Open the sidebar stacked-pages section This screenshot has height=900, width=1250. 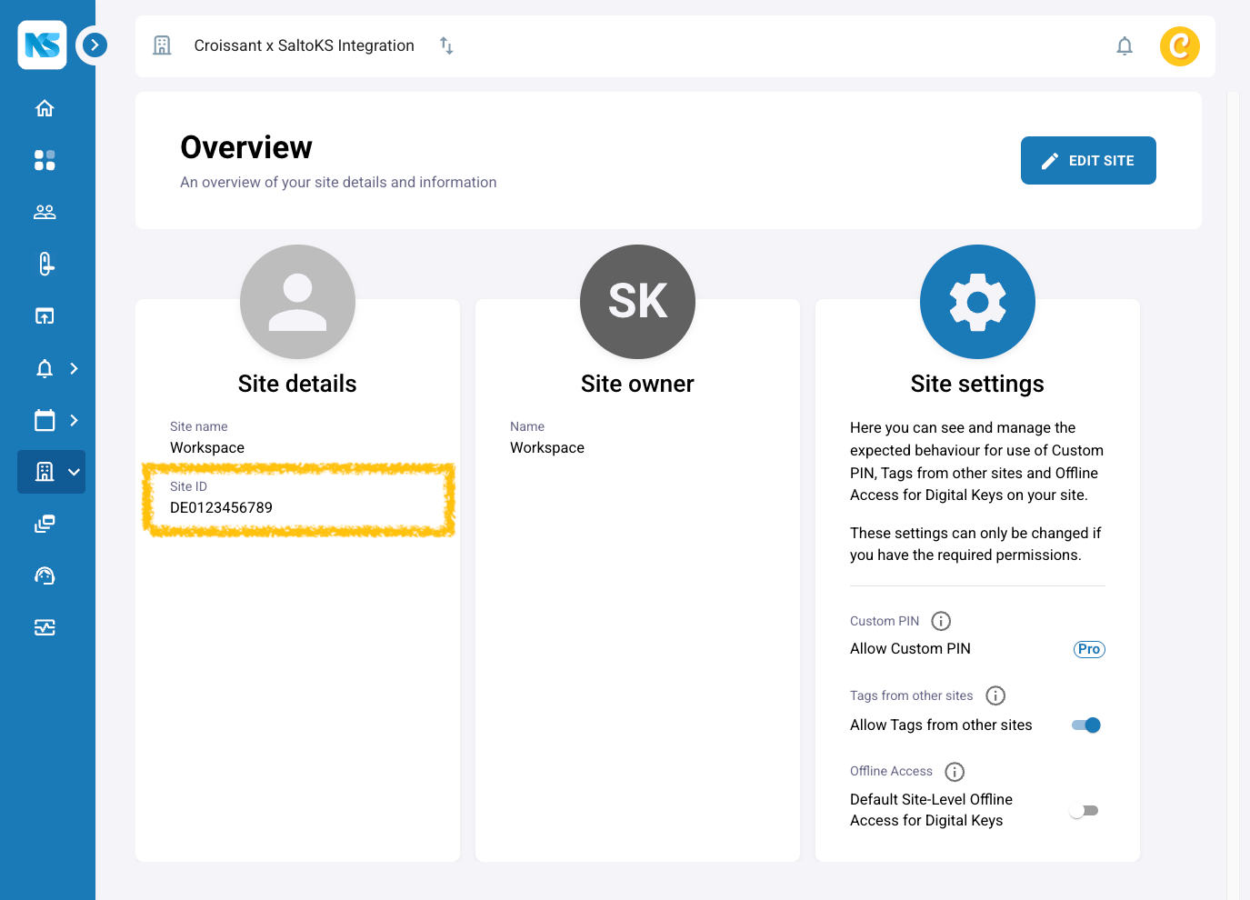point(44,524)
